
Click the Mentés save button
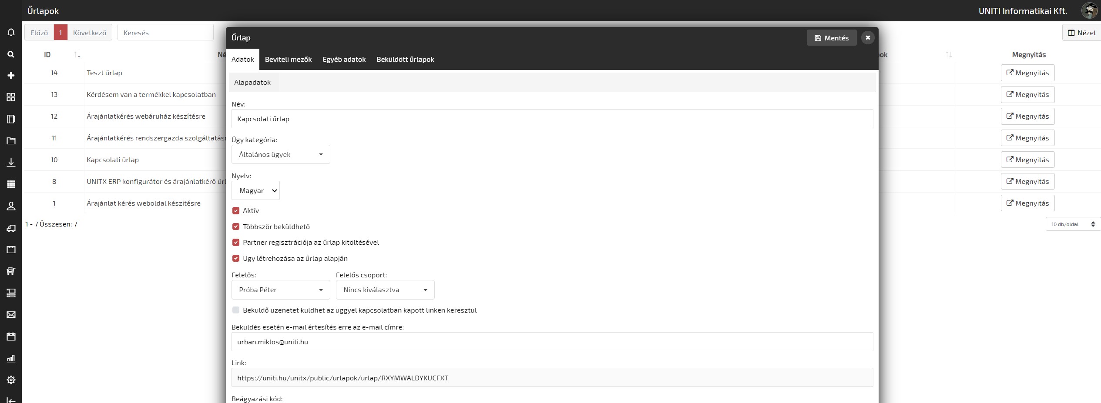coord(831,38)
